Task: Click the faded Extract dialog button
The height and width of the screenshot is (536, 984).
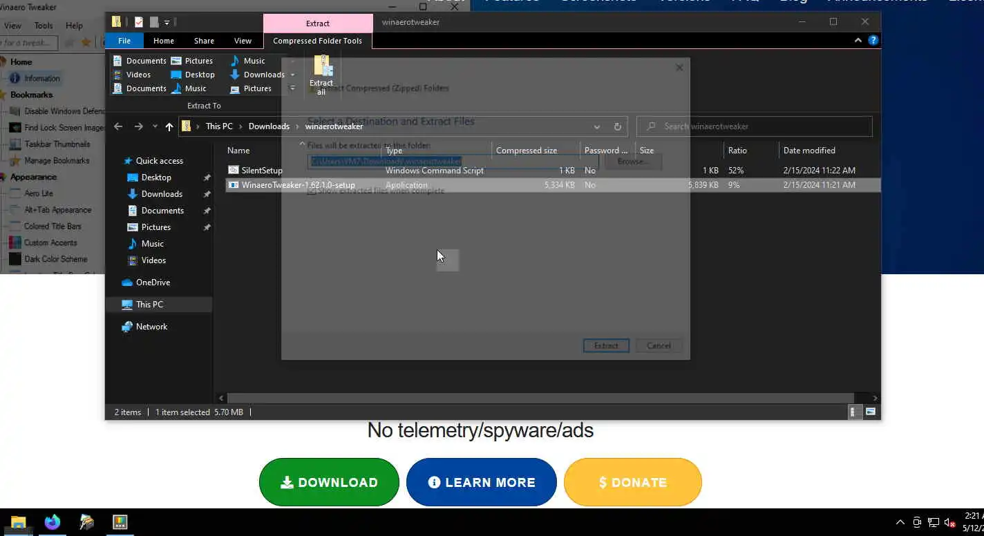Action: [x=606, y=345]
